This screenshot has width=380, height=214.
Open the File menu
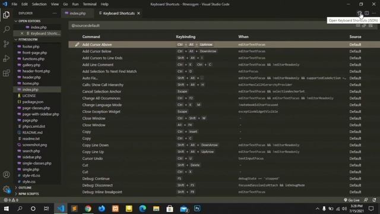tap(14, 4)
